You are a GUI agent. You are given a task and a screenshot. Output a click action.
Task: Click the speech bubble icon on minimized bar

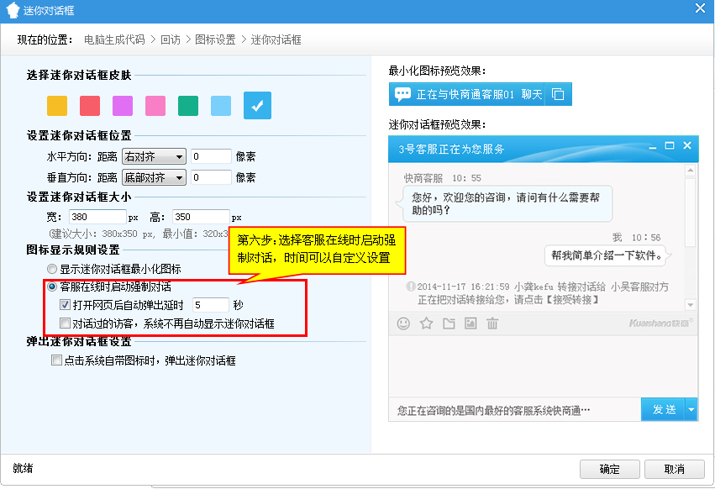tap(403, 94)
